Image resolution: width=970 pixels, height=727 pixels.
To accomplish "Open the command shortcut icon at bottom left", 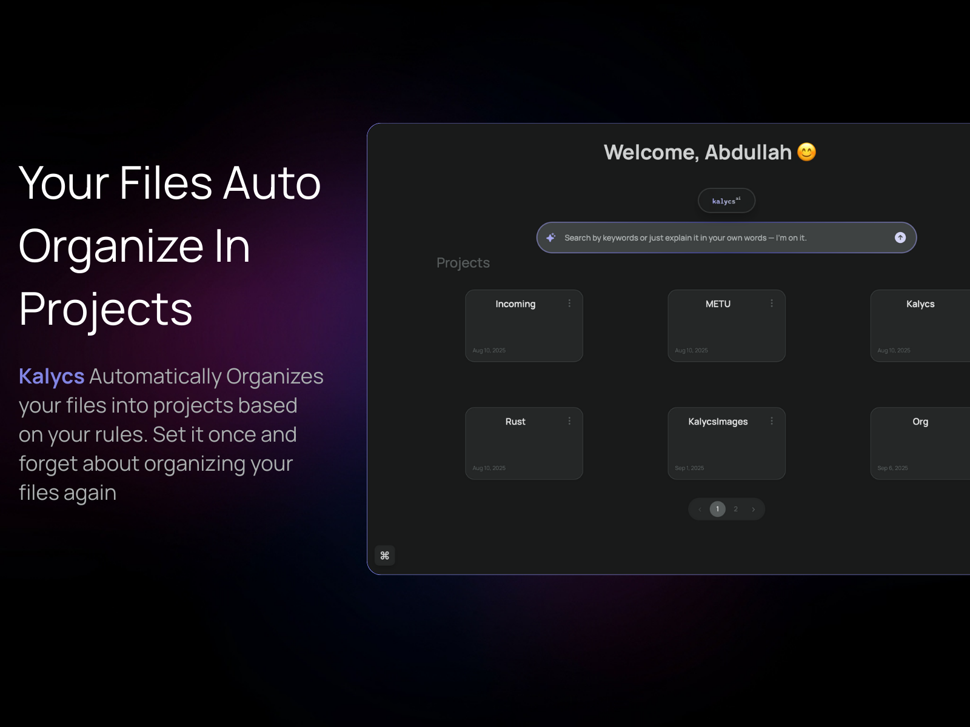I will point(384,556).
